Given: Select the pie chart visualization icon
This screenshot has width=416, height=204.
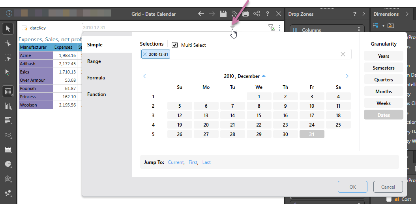Looking at the screenshot, I should (8, 164).
